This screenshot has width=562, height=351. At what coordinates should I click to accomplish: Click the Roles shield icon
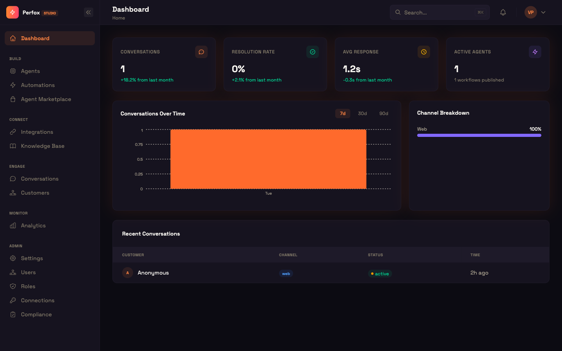pyautogui.click(x=13, y=286)
